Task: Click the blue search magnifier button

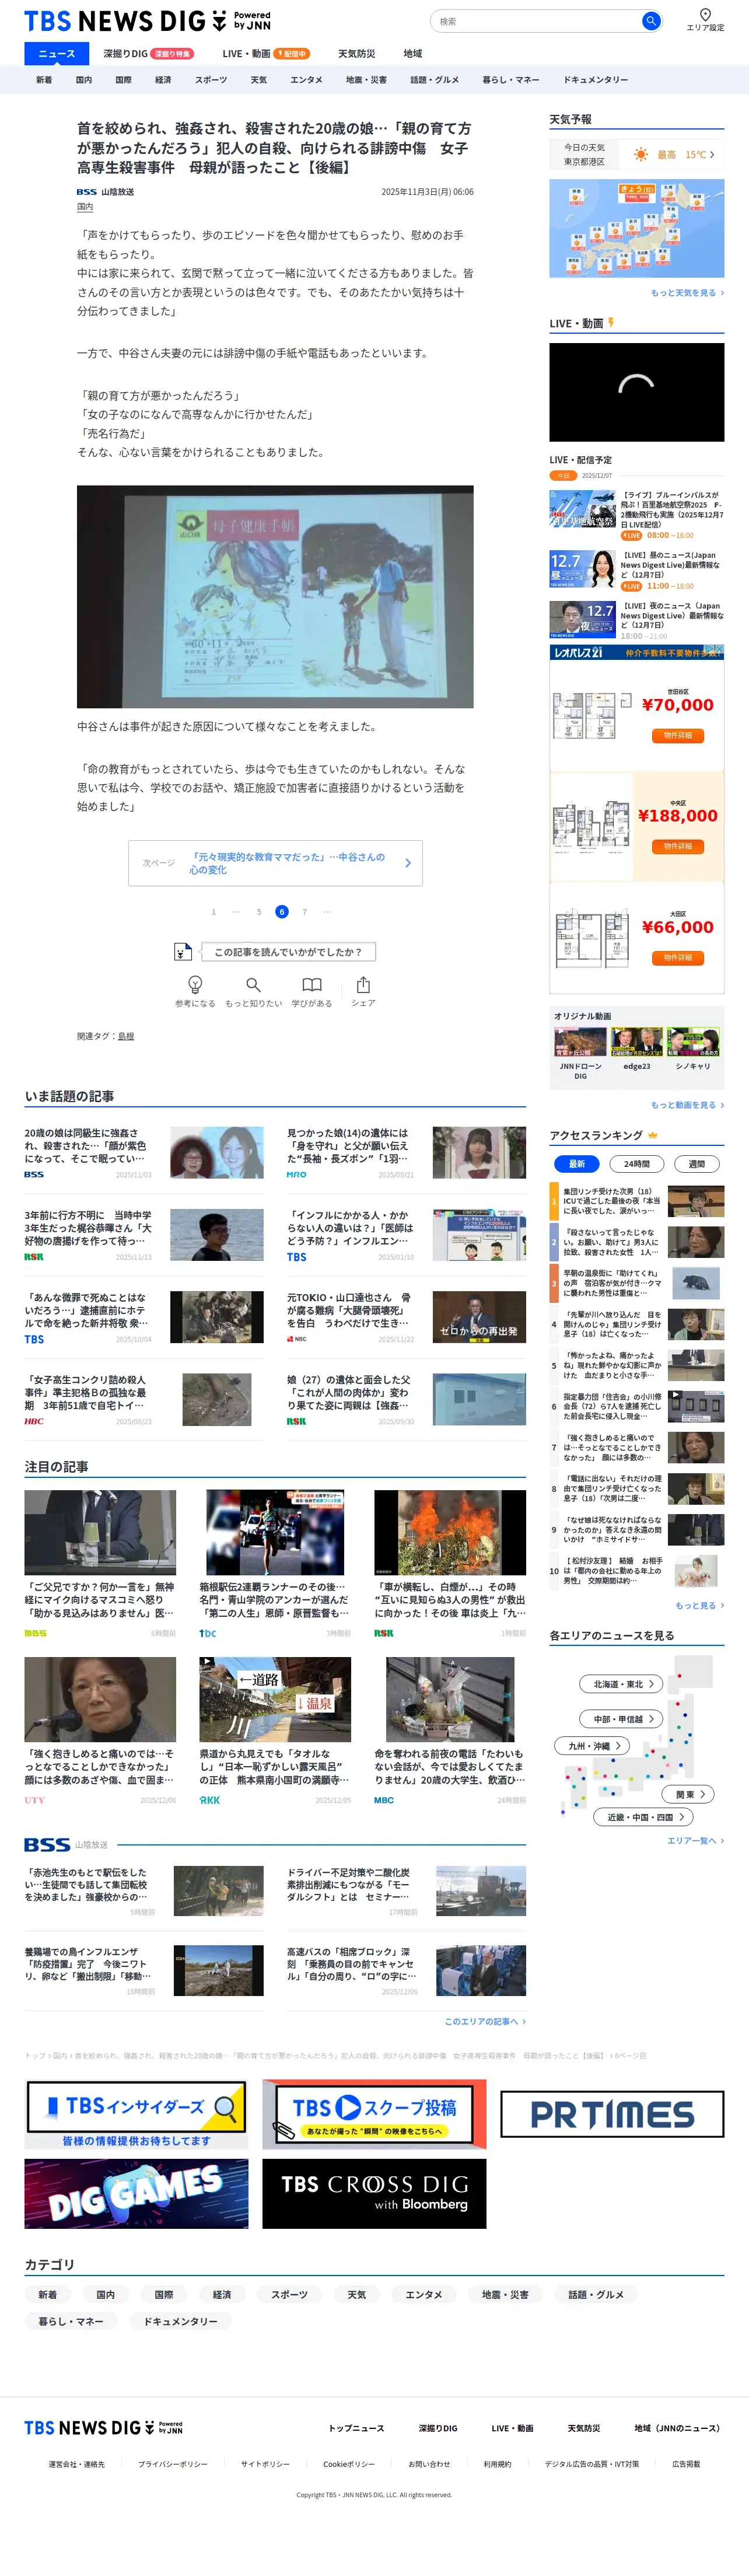Action: click(x=650, y=21)
